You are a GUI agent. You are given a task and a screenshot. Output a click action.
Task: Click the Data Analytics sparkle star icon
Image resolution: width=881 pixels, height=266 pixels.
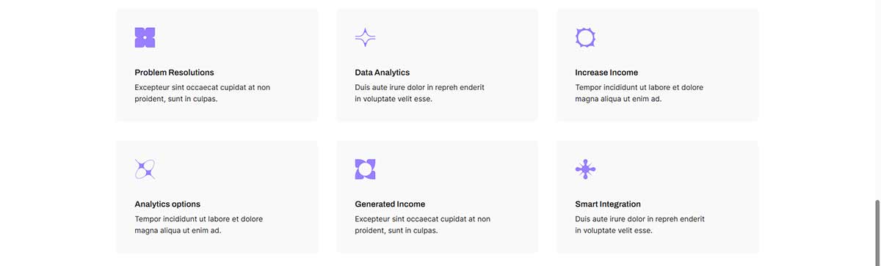pos(365,37)
